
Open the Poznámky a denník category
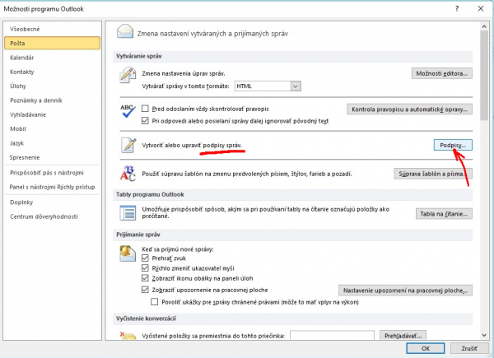coord(53,100)
